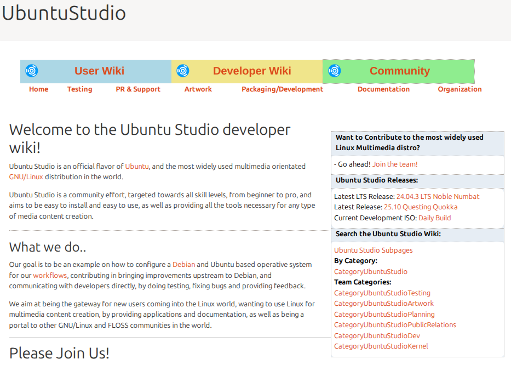The height and width of the screenshot is (365, 511).
Task: Click the 'Please Join Us!' heading
Action: (59, 353)
